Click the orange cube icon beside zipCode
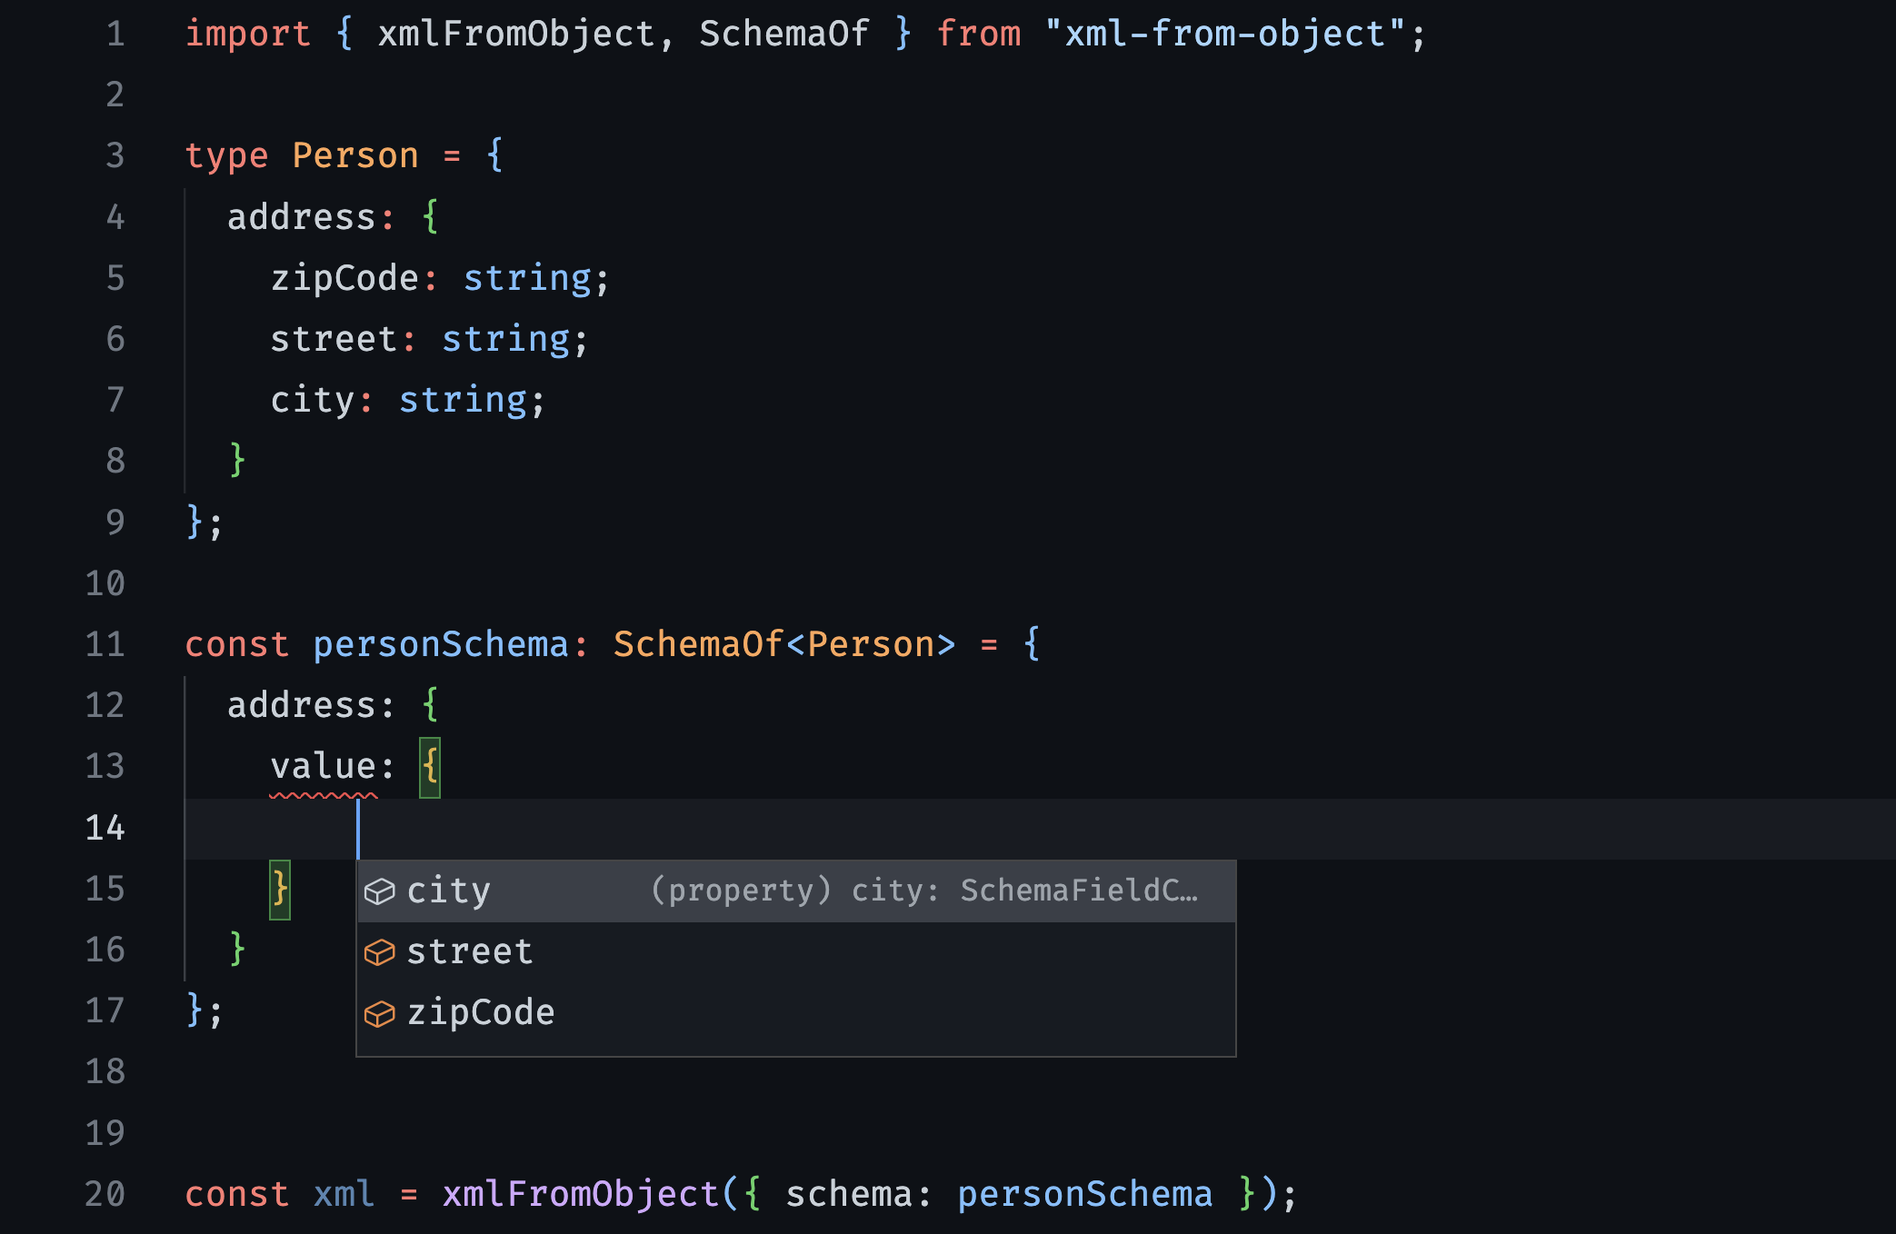 pyautogui.click(x=379, y=1013)
